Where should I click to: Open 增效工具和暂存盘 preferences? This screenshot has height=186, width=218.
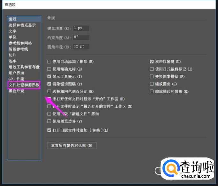point(24,67)
